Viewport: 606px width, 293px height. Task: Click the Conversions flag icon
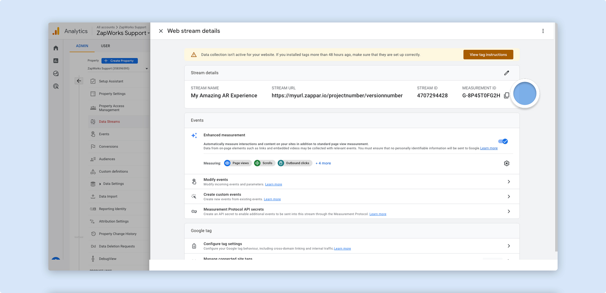click(93, 146)
